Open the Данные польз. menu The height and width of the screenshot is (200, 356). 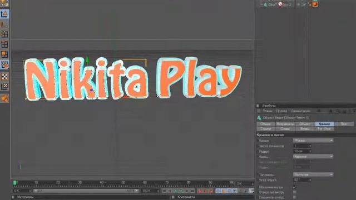300,111
